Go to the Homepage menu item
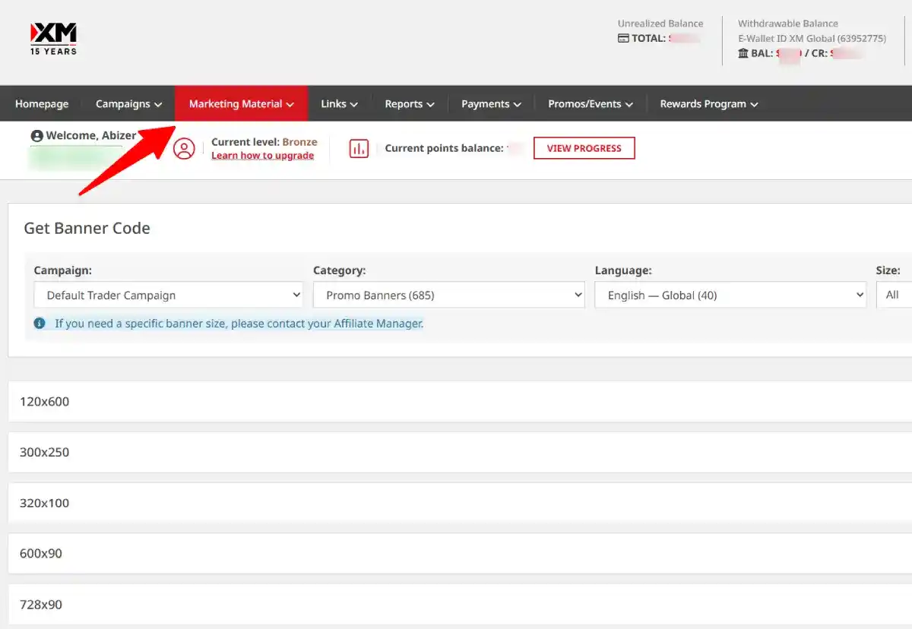Screen dimensions: 912x629 (x=42, y=104)
